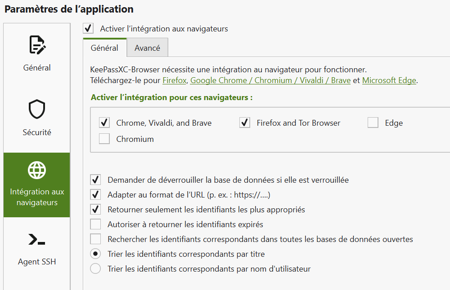Screen dimensions: 450x290
Task: Toggle Chrome, Vivaldi, and Brave checkbox
Action: (104, 123)
